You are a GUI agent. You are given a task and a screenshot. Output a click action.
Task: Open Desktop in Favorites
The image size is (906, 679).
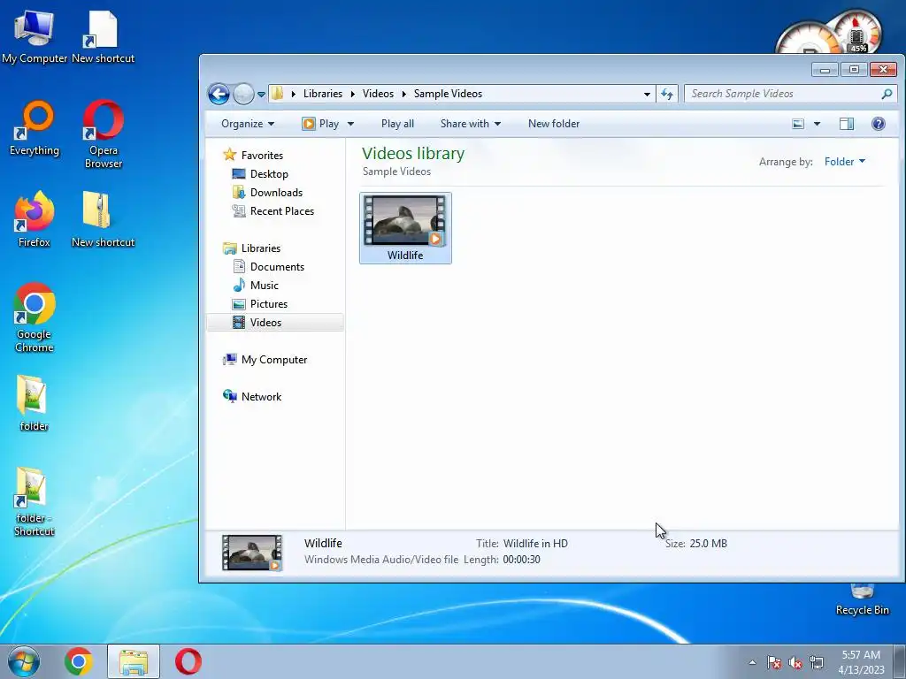(269, 174)
